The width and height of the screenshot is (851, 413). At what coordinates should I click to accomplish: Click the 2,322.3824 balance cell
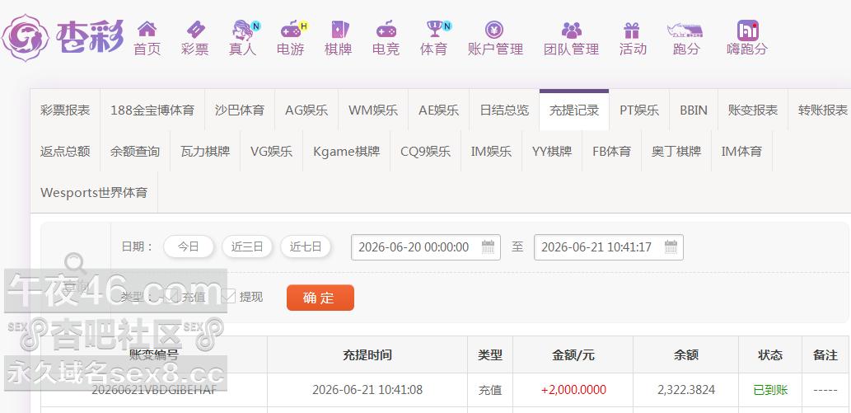pos(686,390)
